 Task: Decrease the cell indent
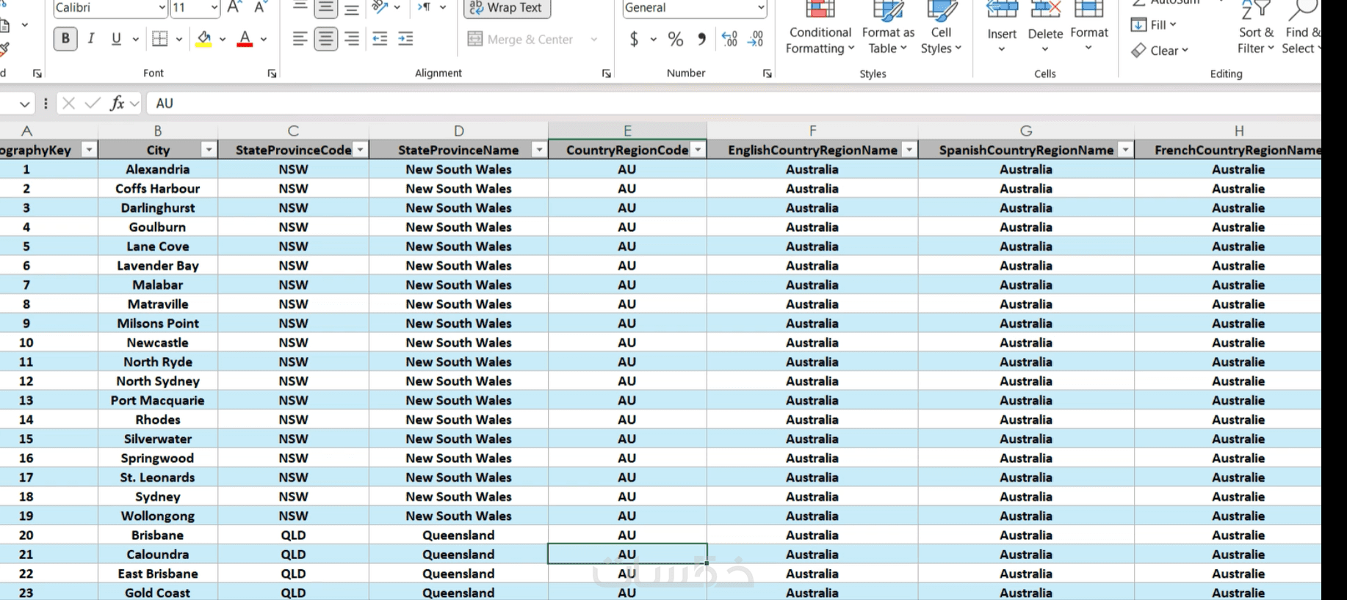pyautogui.click(x=380, y=39)
